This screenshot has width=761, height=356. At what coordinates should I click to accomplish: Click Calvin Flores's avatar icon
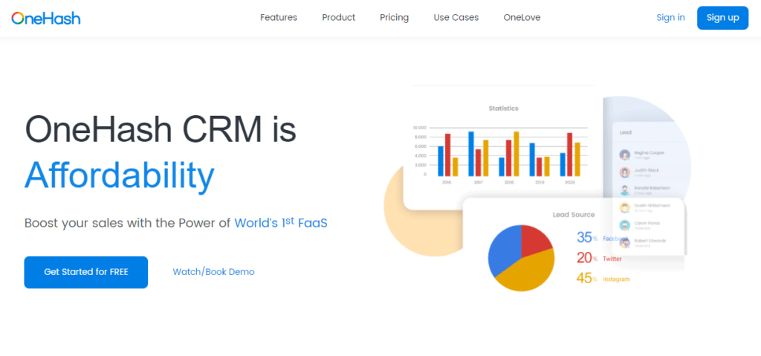[x=625, y=225]
